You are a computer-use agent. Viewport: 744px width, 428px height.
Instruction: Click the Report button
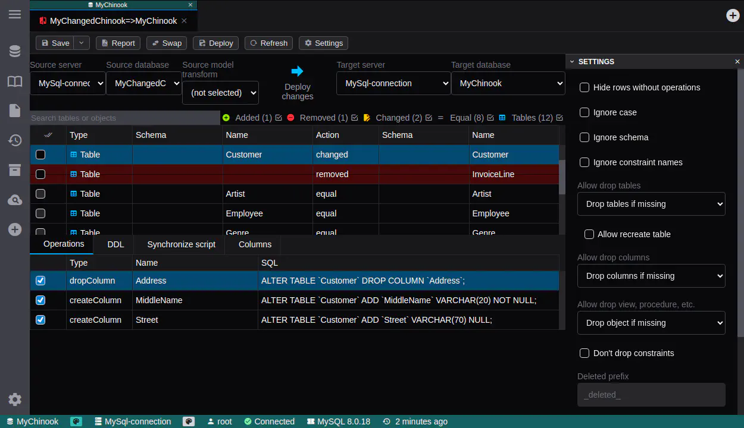pyautogui.click(x=118, y=43)
